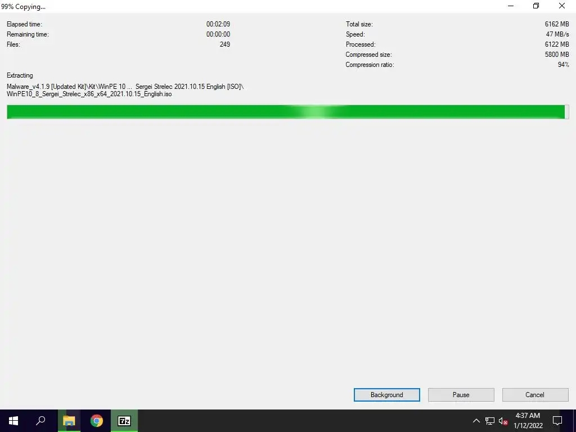576x432 pixels.
Task: Click the compressed size value 5800 MB
Action: click(557, 55)
